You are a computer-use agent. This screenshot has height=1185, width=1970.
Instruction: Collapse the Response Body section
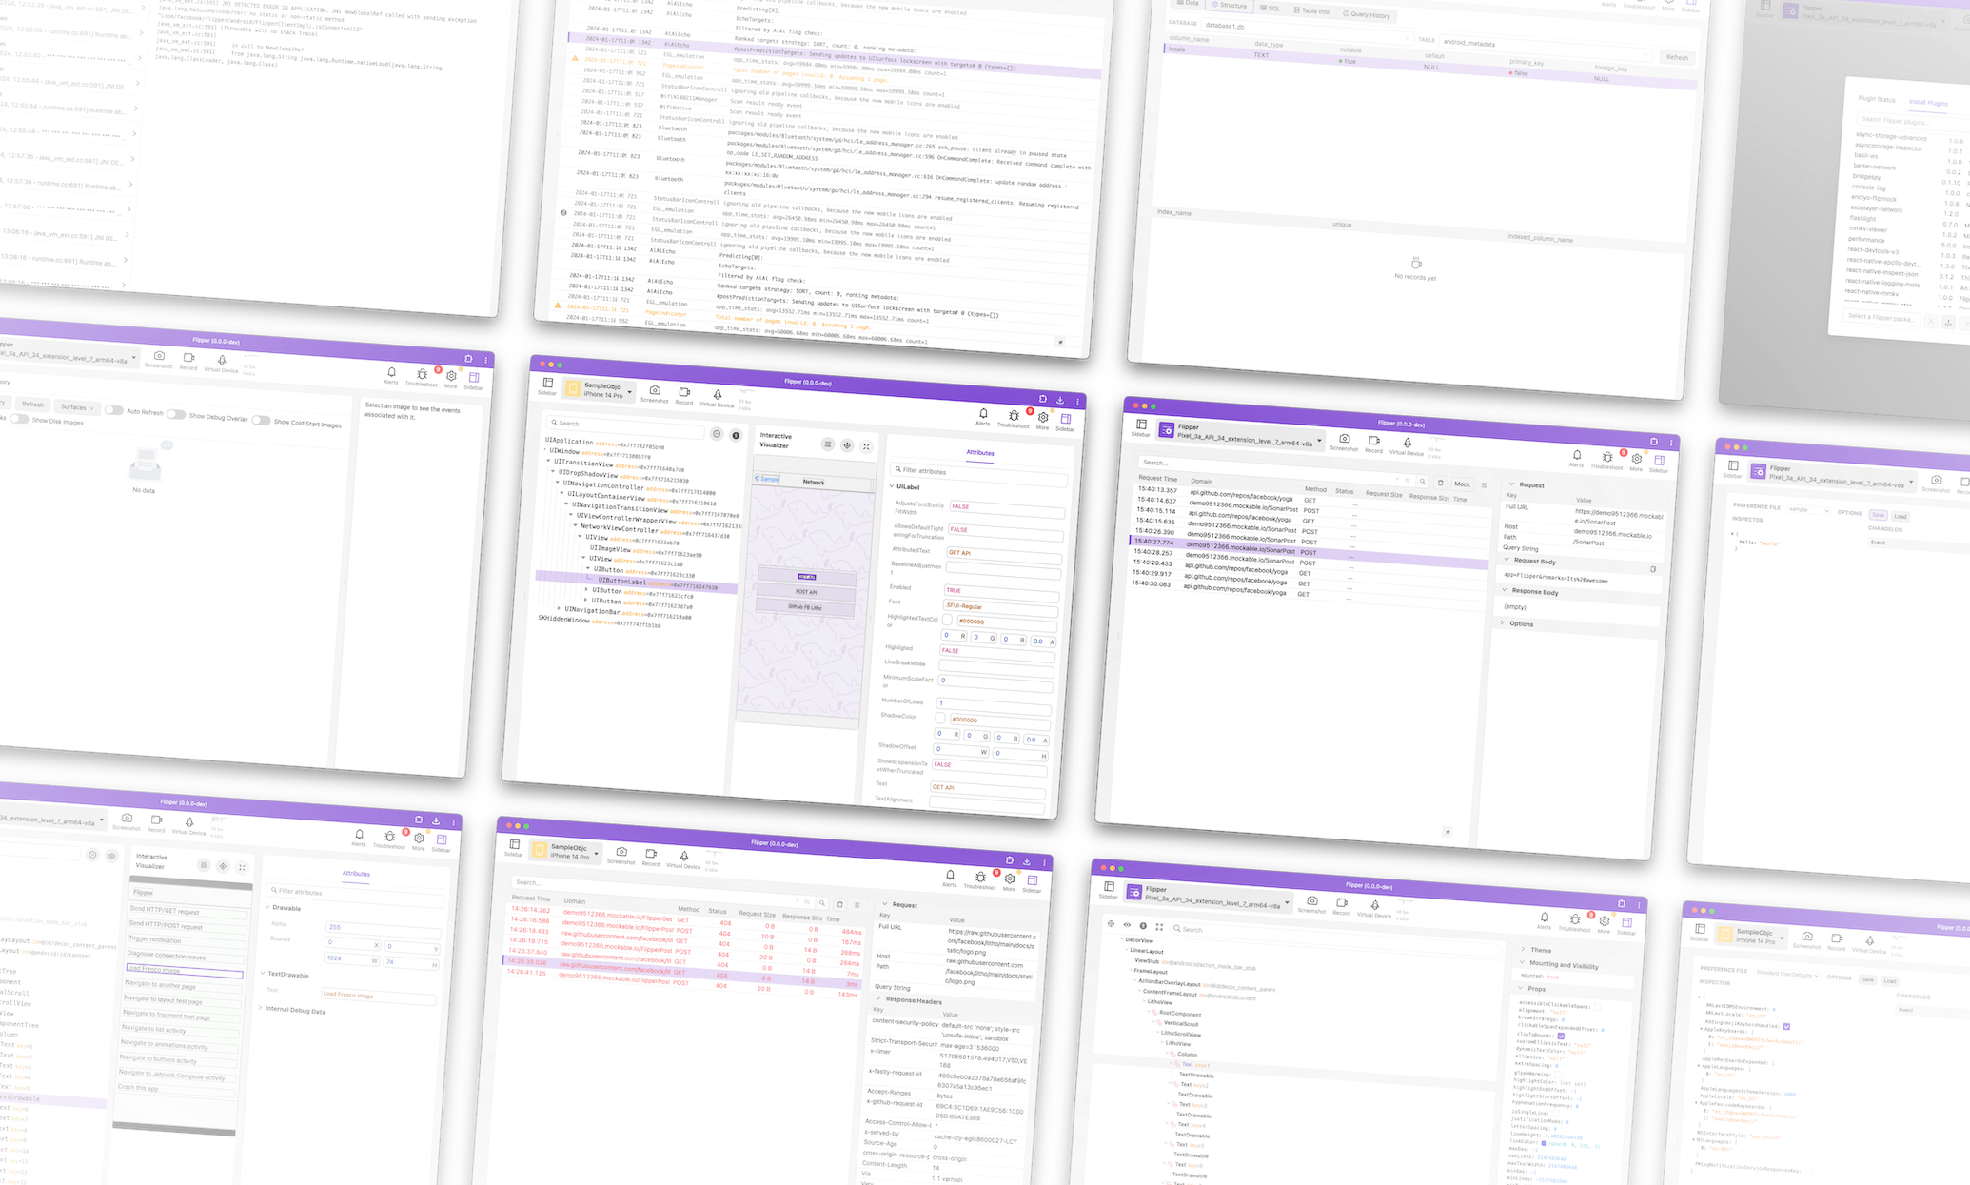point(1505,591)
